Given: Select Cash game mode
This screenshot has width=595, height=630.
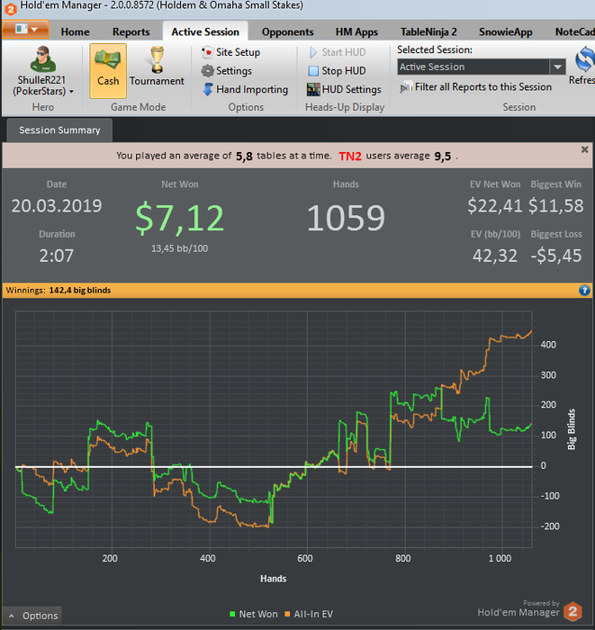Looking at the screenshot, I should 108,71.
